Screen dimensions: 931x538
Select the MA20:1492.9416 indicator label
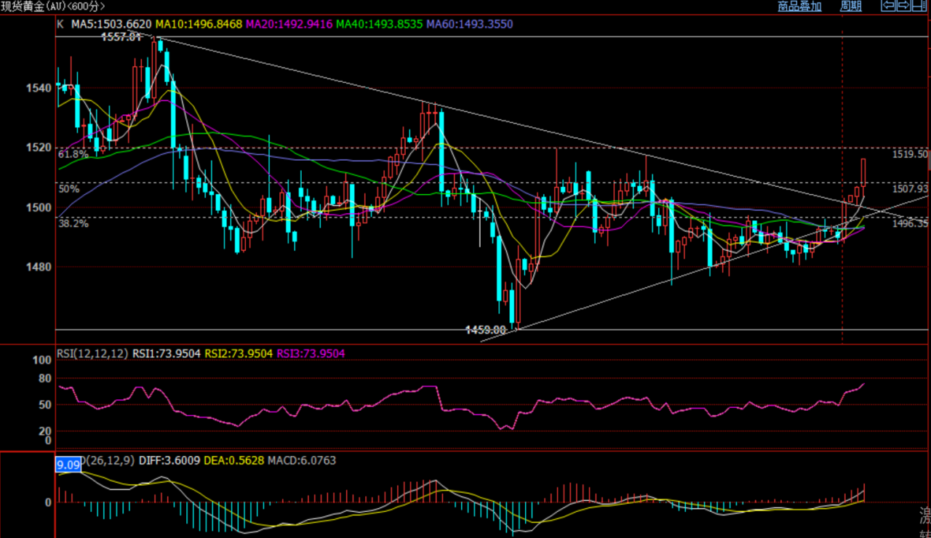coord(289,24)
